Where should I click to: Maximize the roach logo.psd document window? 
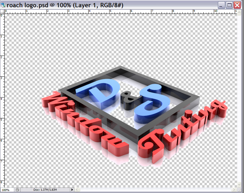[x=229, y=5]
